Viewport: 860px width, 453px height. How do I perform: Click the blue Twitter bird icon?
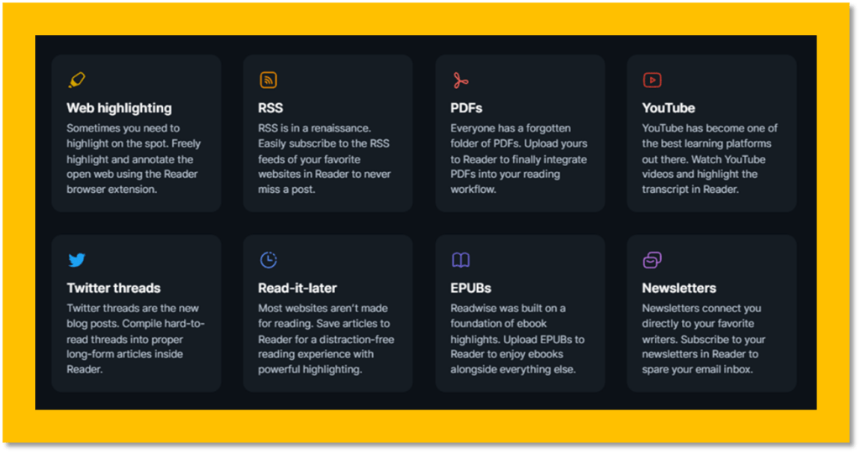pyautogui.click(x=76, y=260)
